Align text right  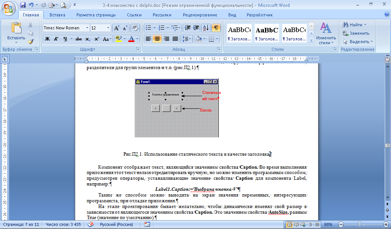(166, 39)
